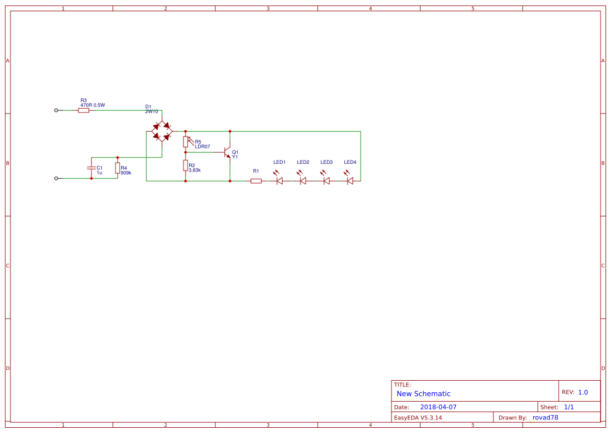Click the 'Y1' transistor value text

(x=235, y=157)
